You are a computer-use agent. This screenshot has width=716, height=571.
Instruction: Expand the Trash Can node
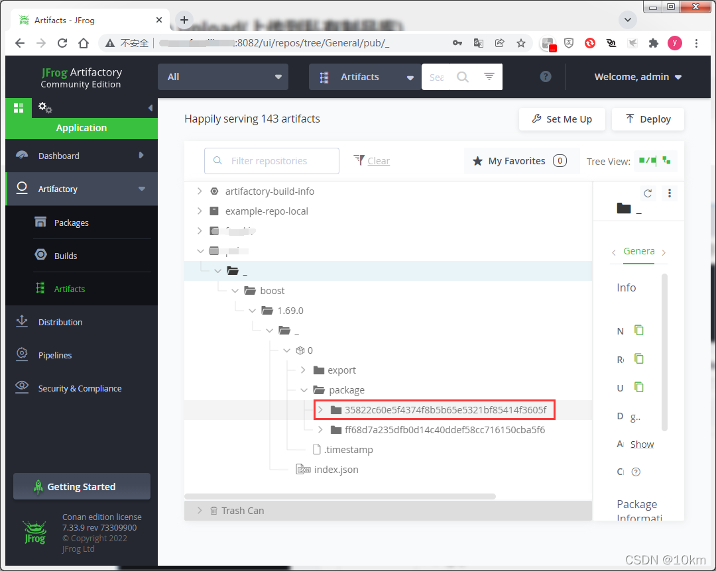click(200, 510)
